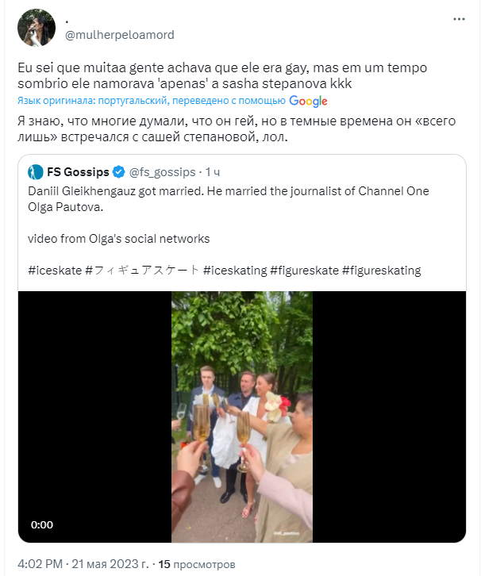Open the Japanese #フィギュアスケート hashtag
Viewport: 481px width, 576px height.
tap(142, 271)
